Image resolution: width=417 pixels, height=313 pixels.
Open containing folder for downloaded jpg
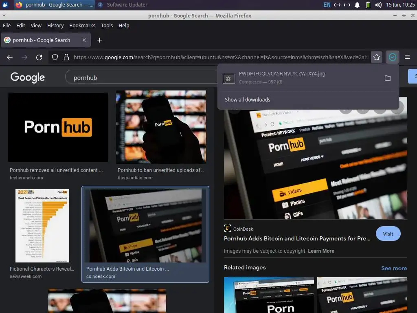[388, 78]
